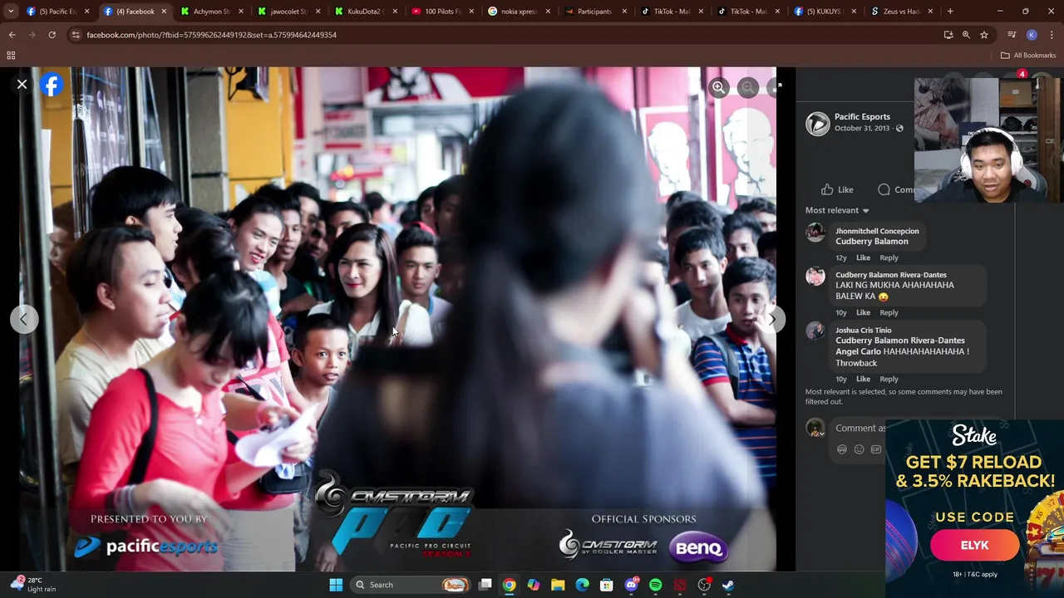Image resolution: width=1064 pixels, height=598 pixels.
Task: Enter fullscreen photo view
Action: [776, 87]
